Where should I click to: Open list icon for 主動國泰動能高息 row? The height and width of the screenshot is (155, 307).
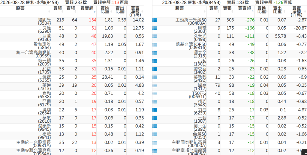[155, 142]
